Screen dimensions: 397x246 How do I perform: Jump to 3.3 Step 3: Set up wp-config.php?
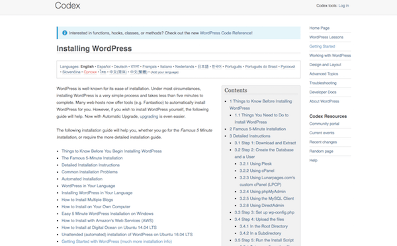(x=264, y=212)
